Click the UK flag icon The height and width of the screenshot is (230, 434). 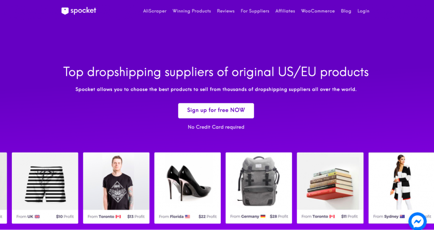37,216
